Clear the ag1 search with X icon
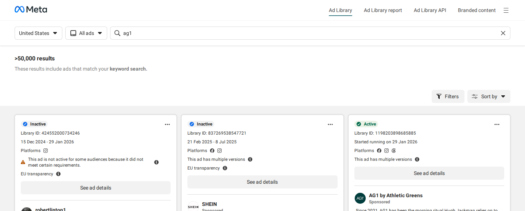Screen dimensions: 525x211 [x=503, y=33]
